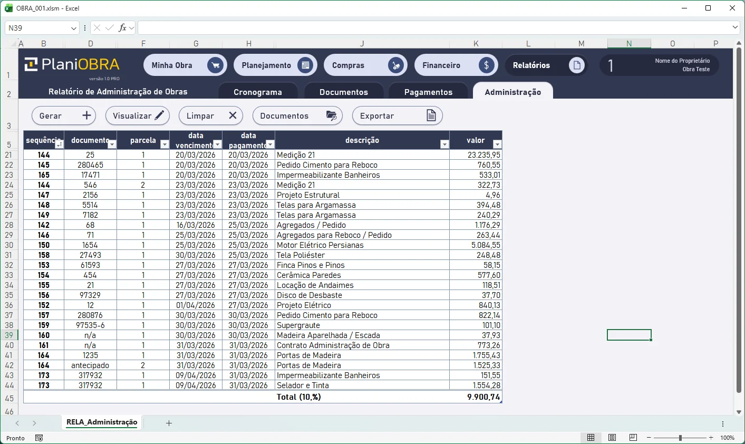This screenshot has height=444, width=745.
Task: Open the Pagamentos tab
Action: 428,92
